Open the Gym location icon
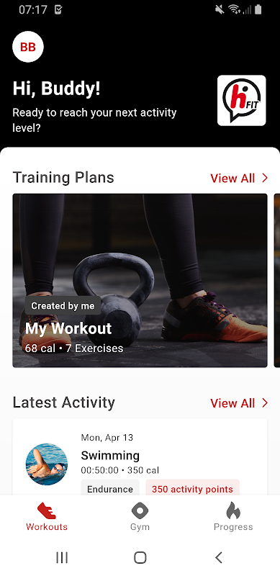 point(140,511)
